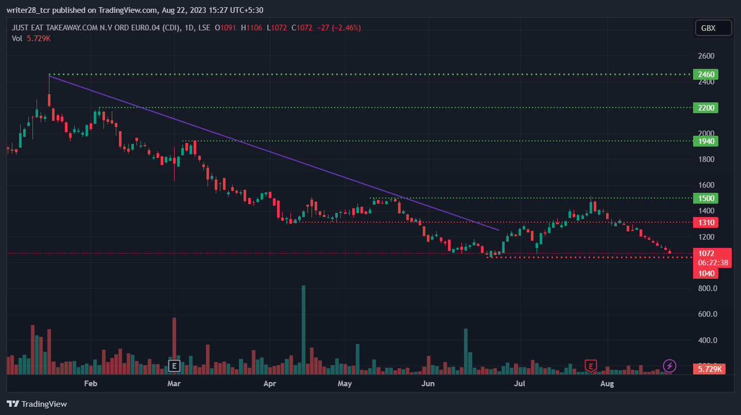Click the current price 1072 axis label
Image resolution: width=741 pixels, height=415 pixels.
pos(706,254)
